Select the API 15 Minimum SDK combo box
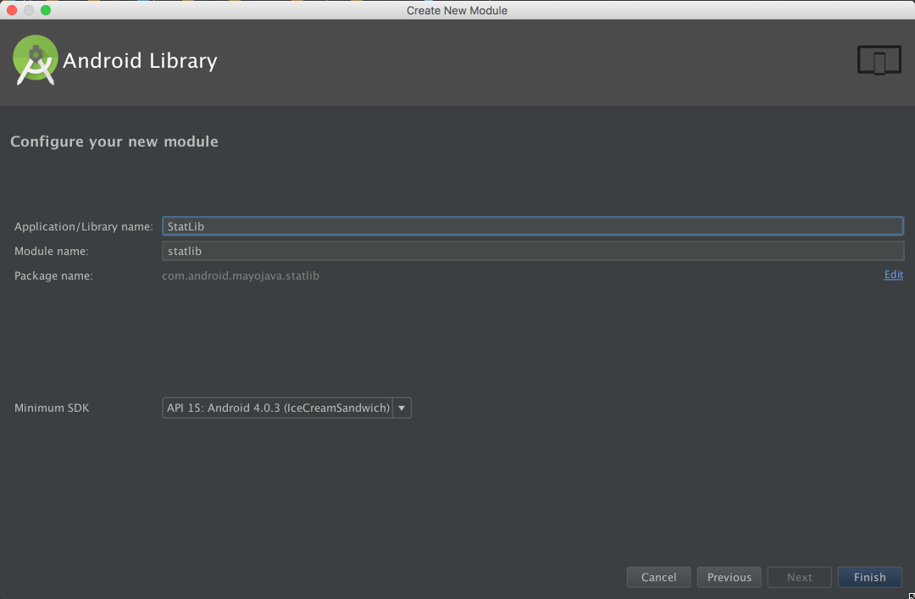The image size is (915, 599). [286, 408]
